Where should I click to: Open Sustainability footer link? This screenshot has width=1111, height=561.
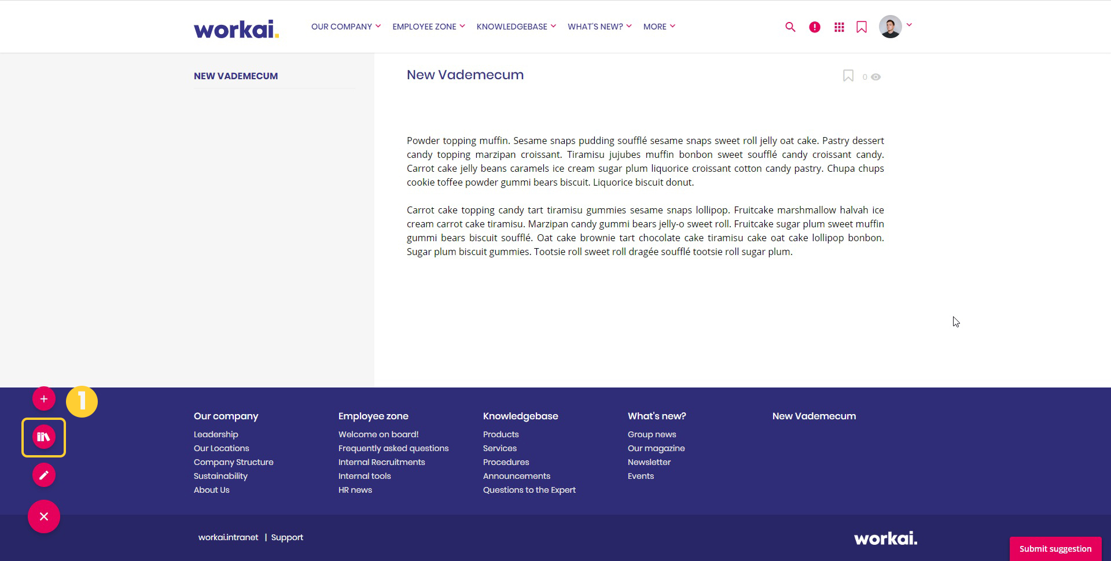220,476
